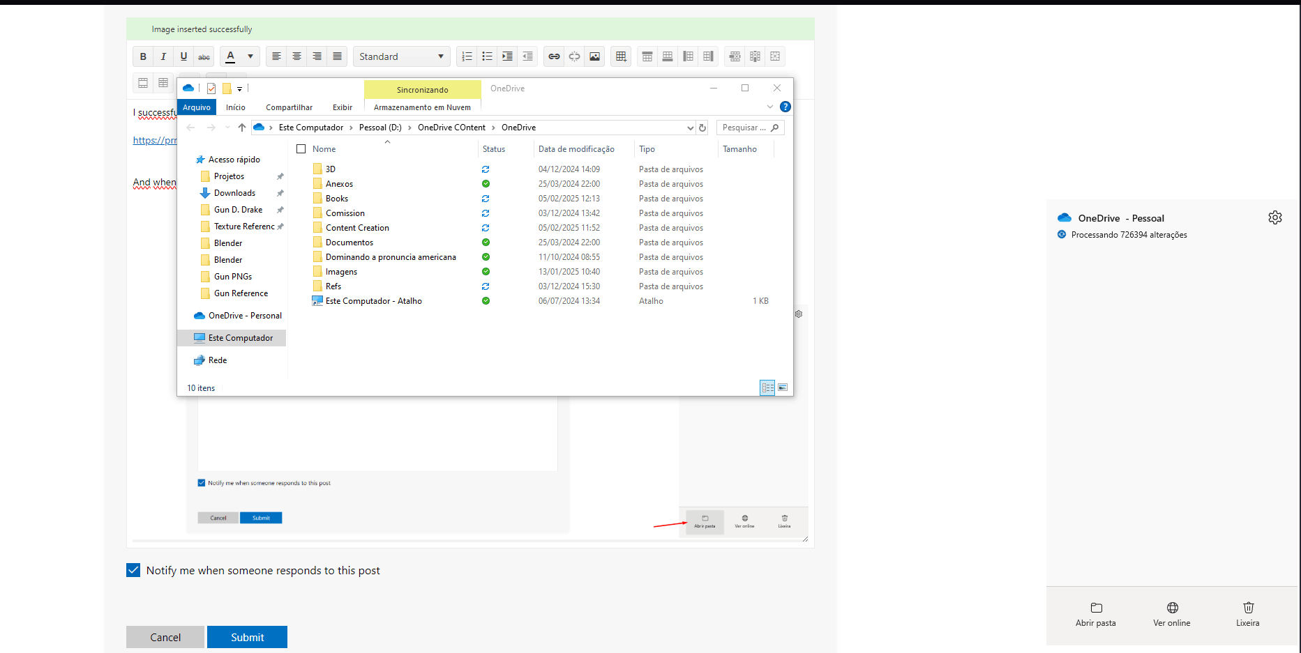The image size is (1301, 653).
Task: Click the Pesquisar search field
Action: pos(750,128)
